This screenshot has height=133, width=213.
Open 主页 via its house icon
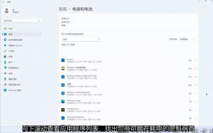point(5,28)
